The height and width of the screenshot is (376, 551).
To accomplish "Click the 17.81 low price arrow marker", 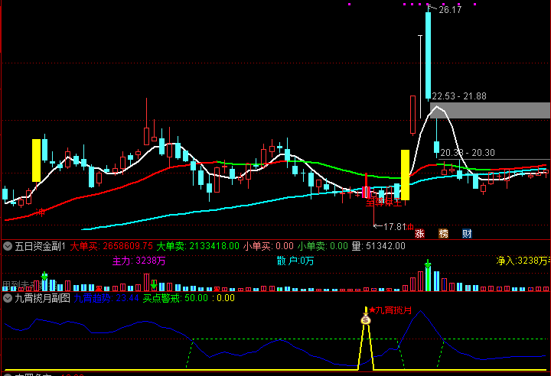I will point(375,226).
